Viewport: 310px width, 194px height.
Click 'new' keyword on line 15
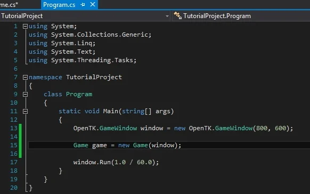(x=124, y=146)
